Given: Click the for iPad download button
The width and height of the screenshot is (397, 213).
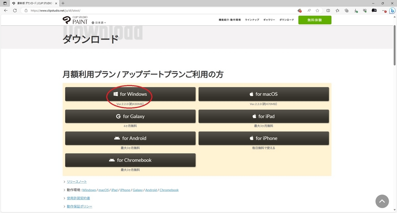Looking at the screenshot, I should [264, 116].
